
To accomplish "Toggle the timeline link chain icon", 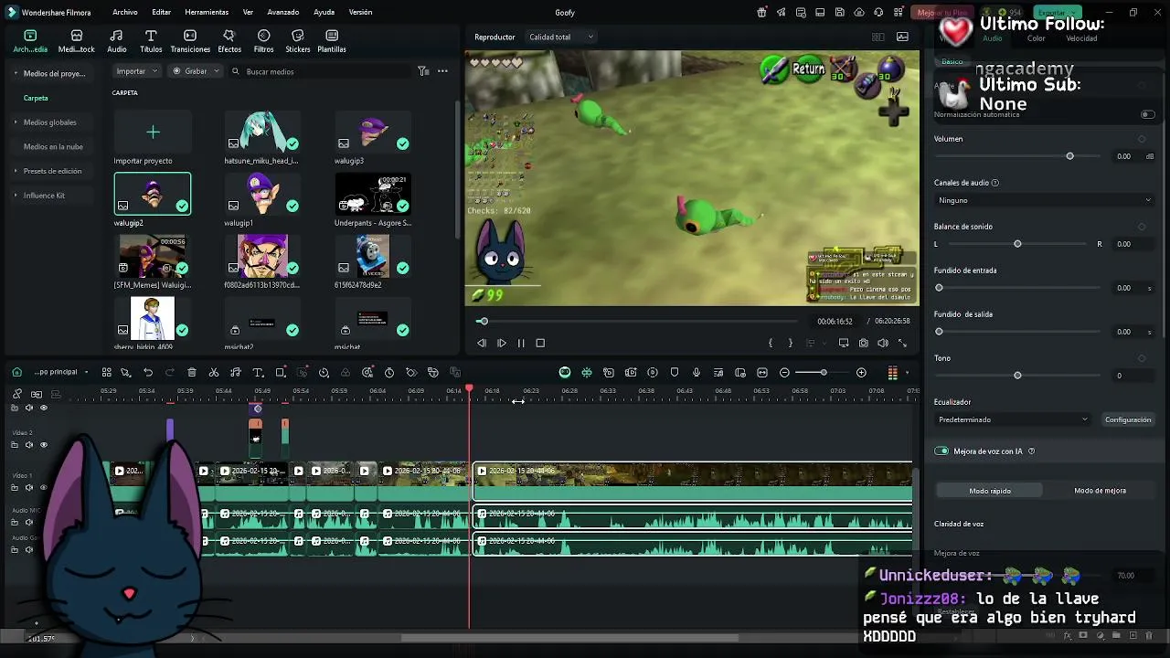I will (17, 394).
